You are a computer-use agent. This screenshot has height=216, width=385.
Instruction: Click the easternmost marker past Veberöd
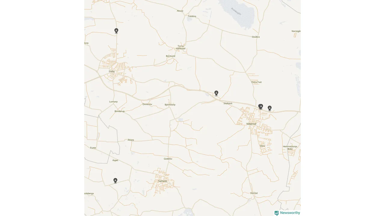coord(270,108)
